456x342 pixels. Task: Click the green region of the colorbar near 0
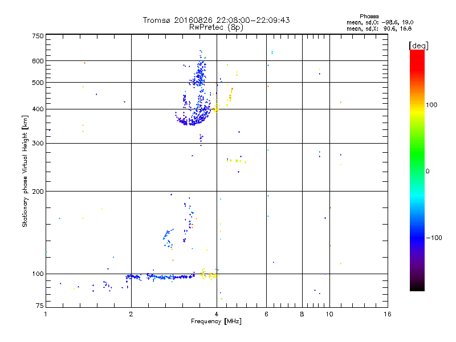coord(417,163)
